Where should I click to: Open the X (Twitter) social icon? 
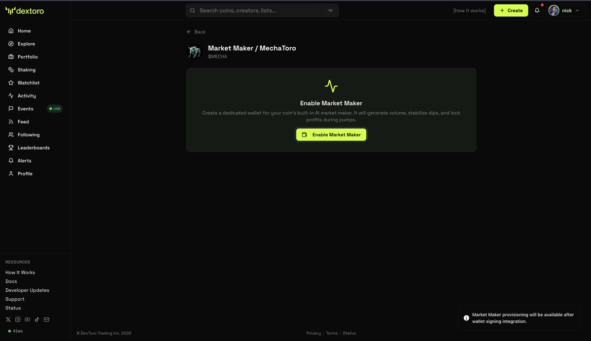[x=8, y=319]
